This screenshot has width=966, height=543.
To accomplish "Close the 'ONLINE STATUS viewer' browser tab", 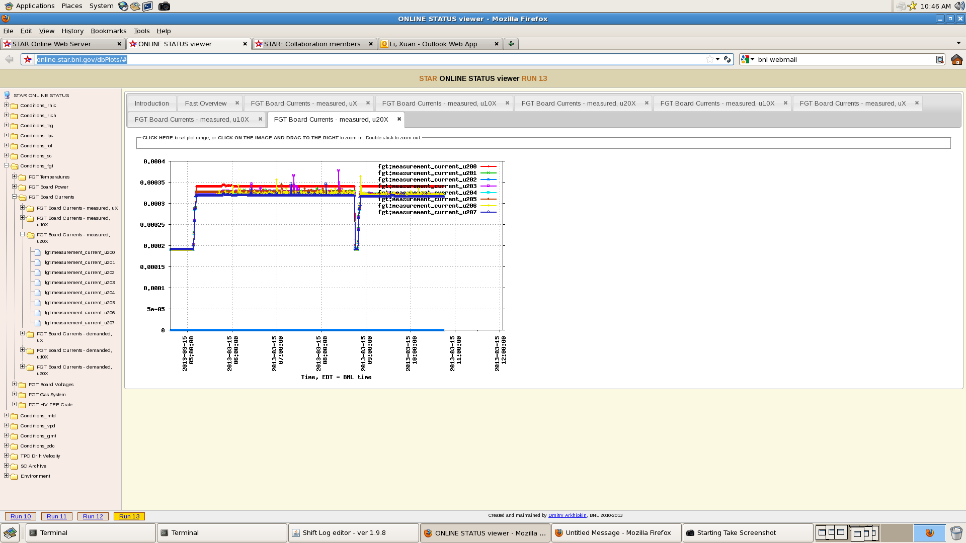I will [245, 44].
